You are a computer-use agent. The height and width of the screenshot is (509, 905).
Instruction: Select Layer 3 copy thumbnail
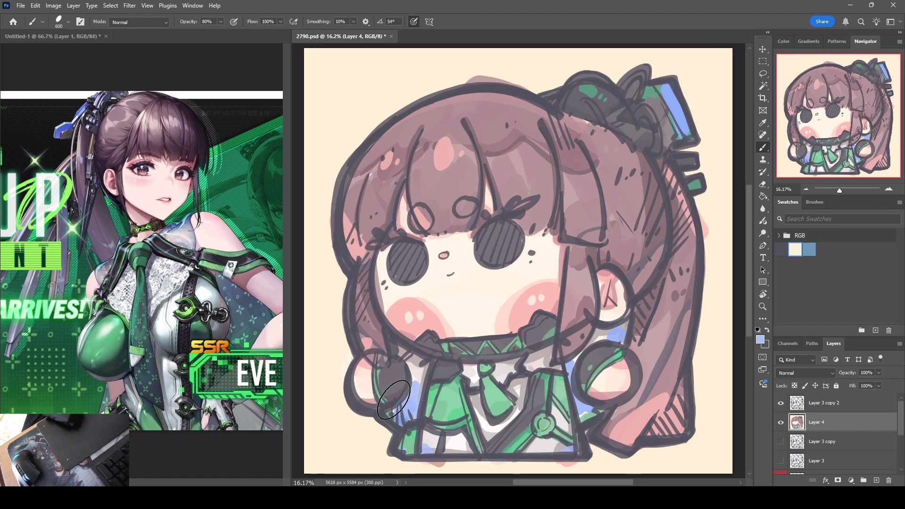click(797, 442)
